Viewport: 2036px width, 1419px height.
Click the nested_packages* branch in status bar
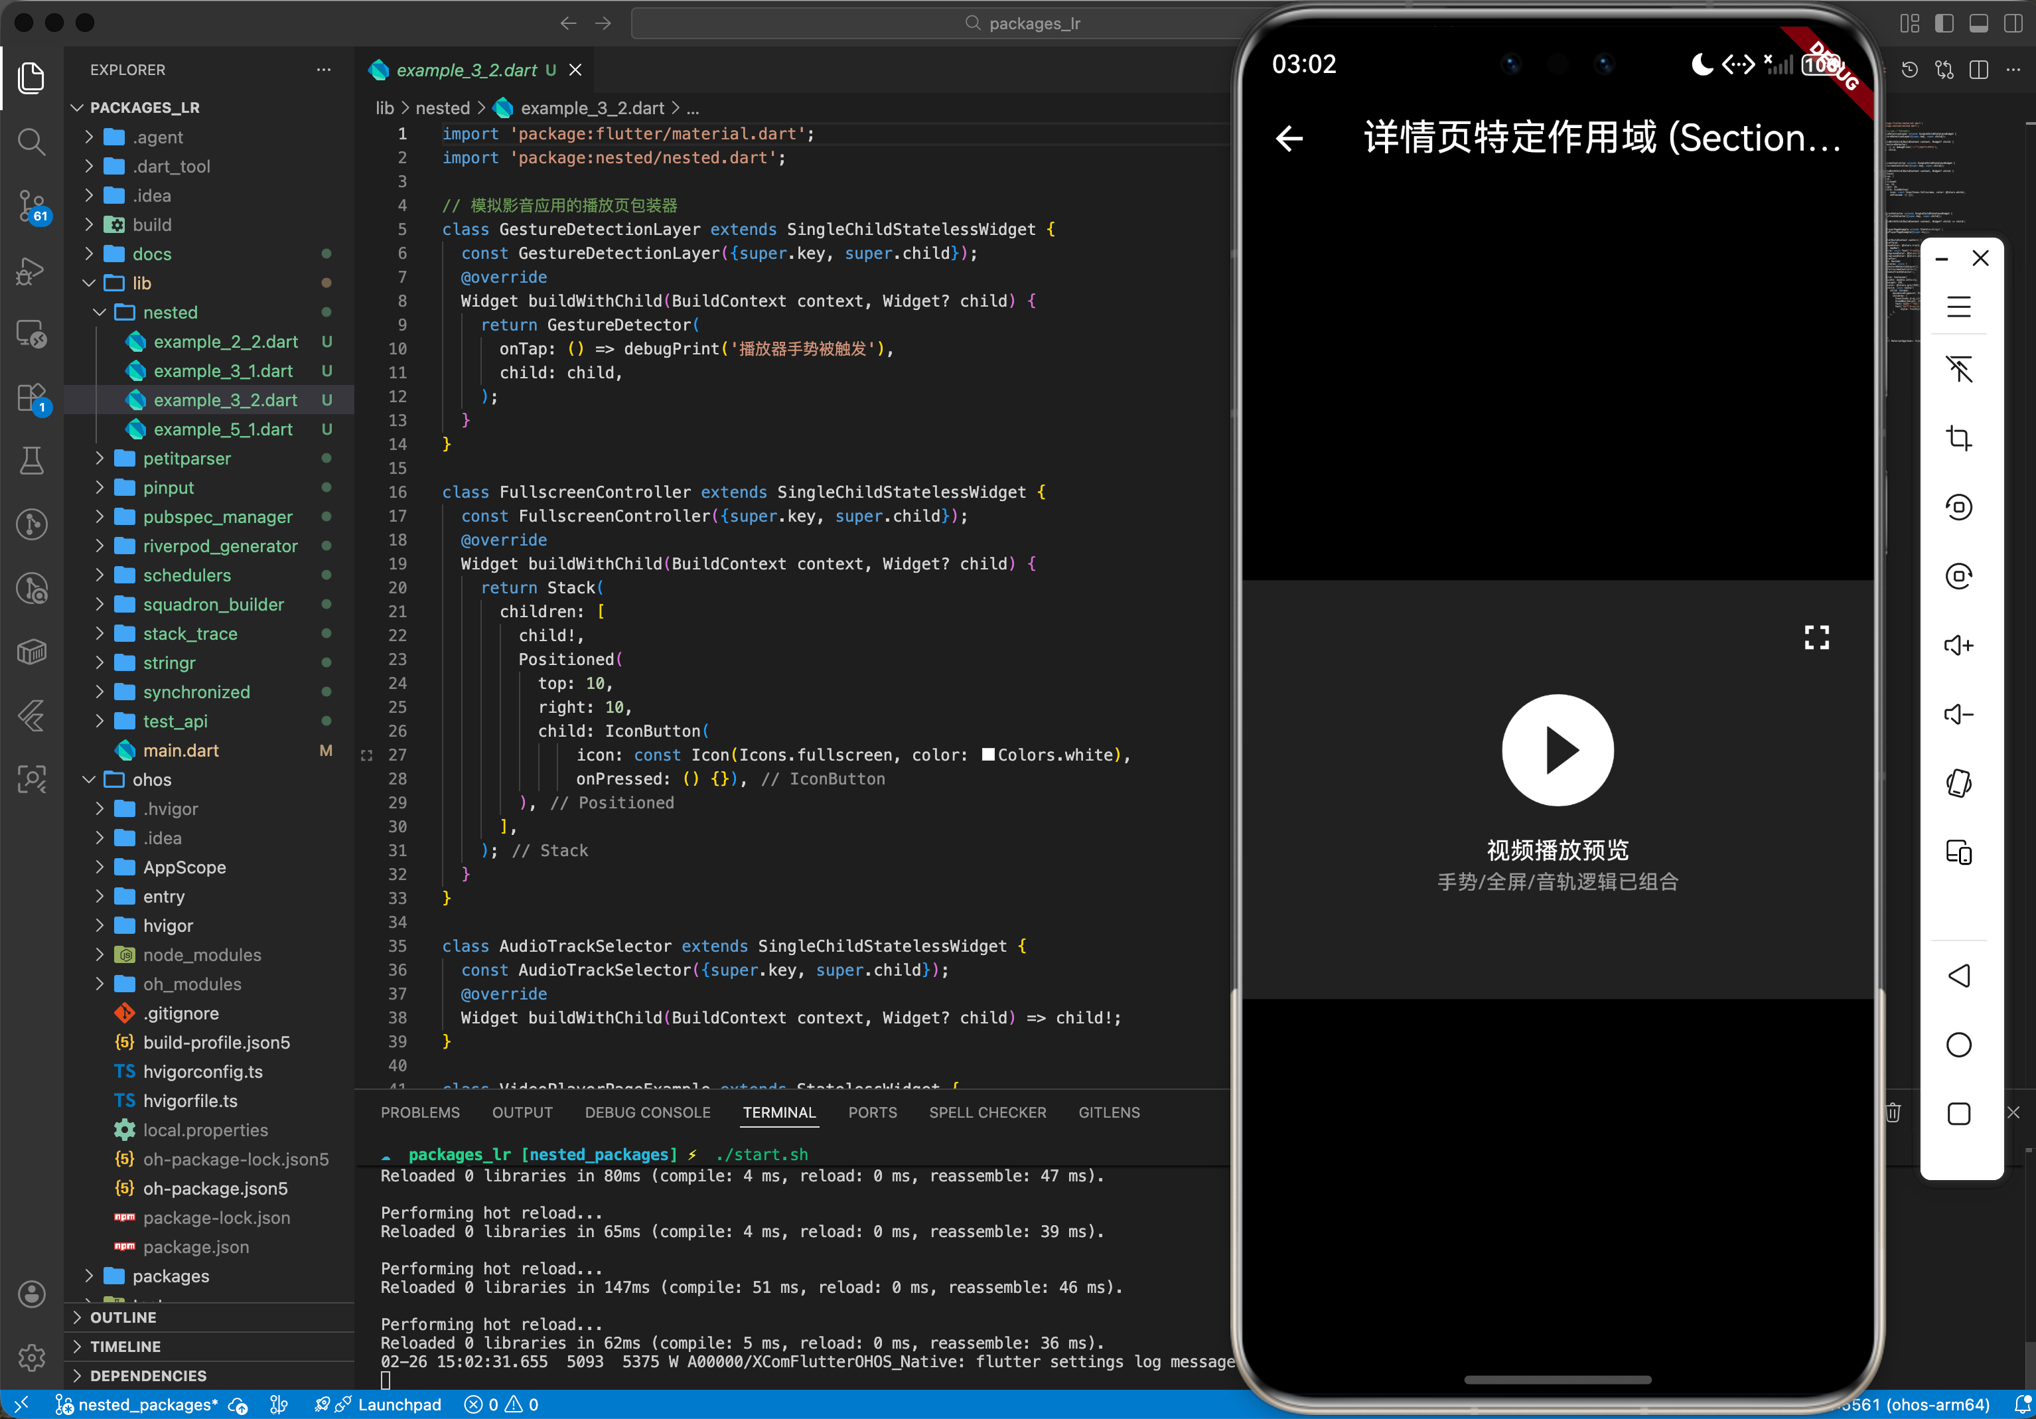point(137,1405)
